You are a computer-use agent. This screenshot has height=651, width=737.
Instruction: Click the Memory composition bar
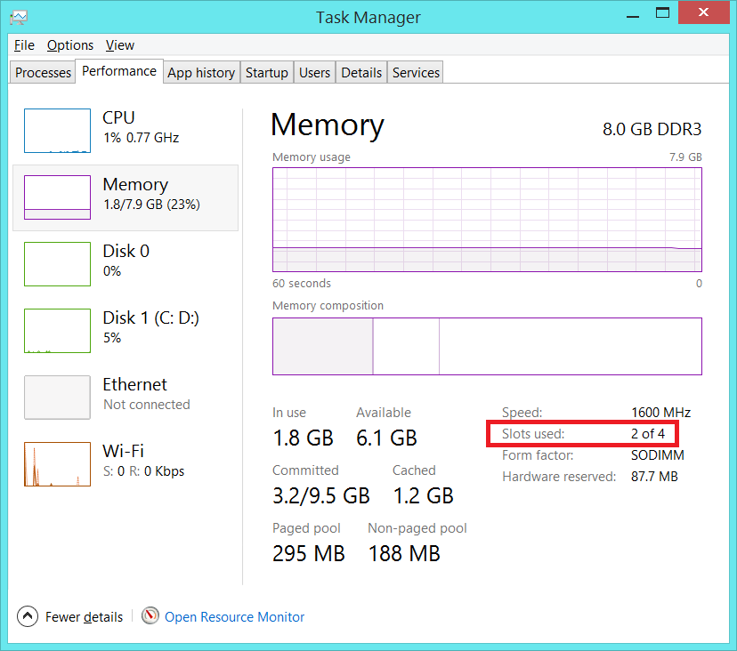(x=486, y=346)
